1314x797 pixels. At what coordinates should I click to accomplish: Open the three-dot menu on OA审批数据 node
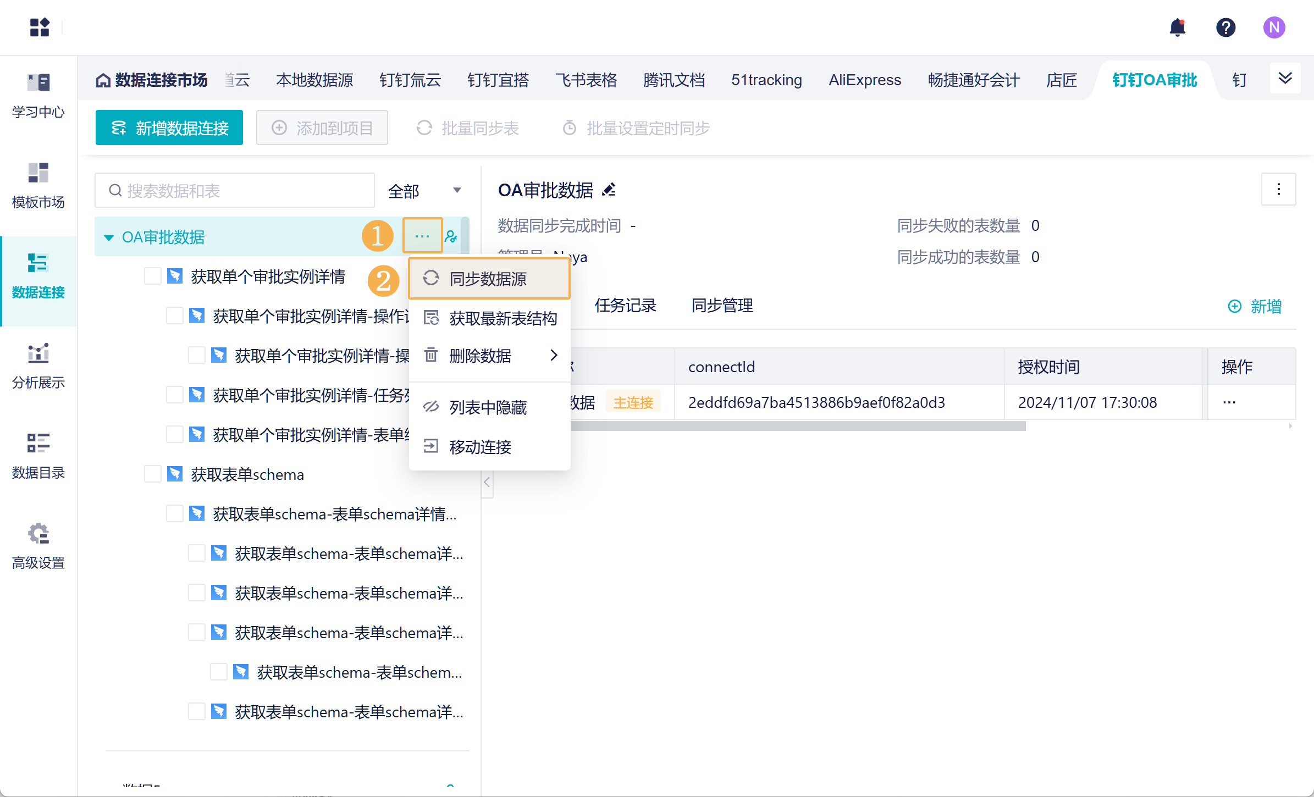point(422,236)
